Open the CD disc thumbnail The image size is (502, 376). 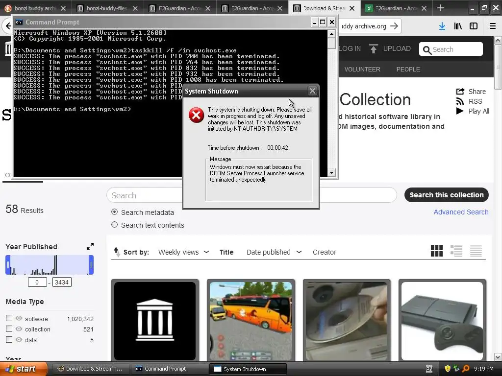[x=347, y=321]
